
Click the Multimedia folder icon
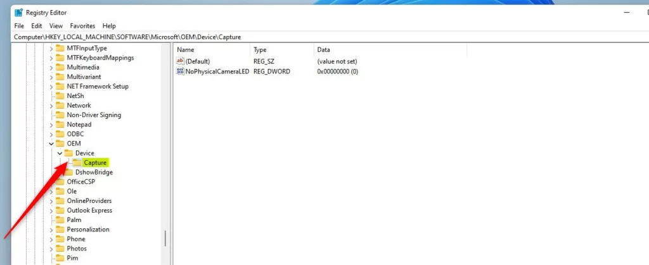tap(60, 67)
